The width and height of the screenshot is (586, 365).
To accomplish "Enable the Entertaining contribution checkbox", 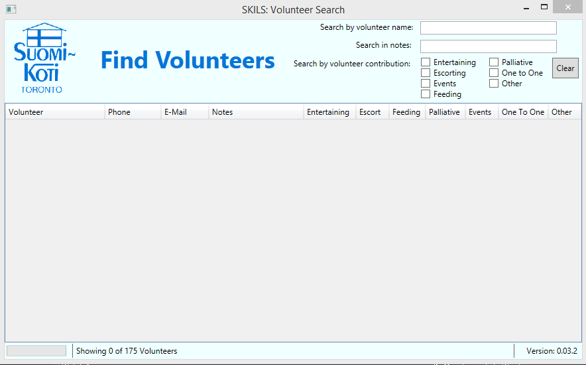I will point(426,62).
